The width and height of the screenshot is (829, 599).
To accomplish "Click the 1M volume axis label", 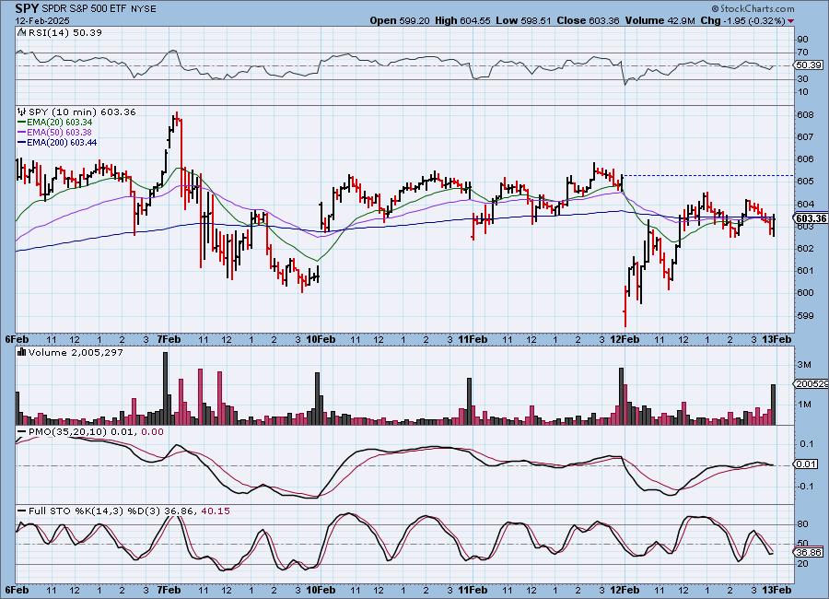I will (804, 405).
